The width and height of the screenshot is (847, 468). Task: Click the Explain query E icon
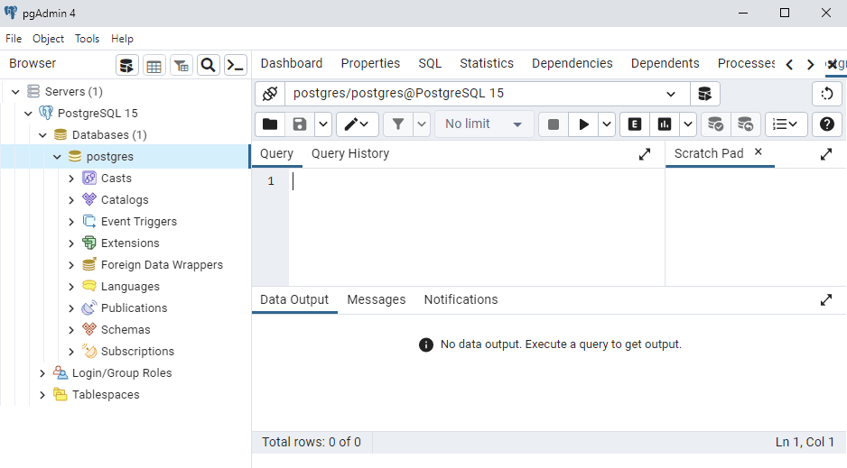click(x=635, y=124)
